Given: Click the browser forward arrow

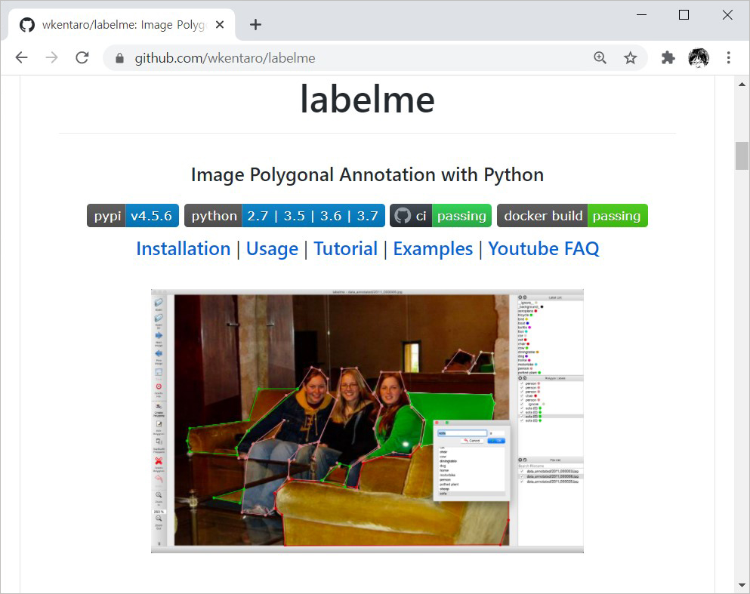Looking at the screenshot, I should [x=51, y=58].
